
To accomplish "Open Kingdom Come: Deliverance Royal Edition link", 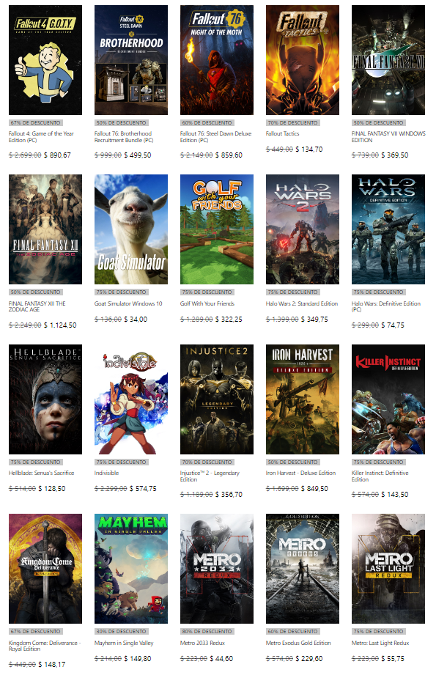I will click(45, 646).
